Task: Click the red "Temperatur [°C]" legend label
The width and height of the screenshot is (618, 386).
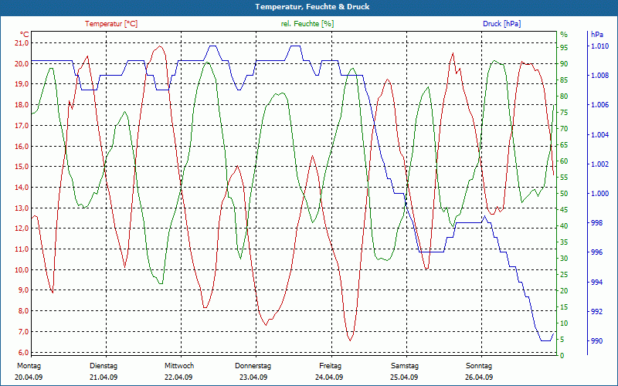Action: (111, 24)
